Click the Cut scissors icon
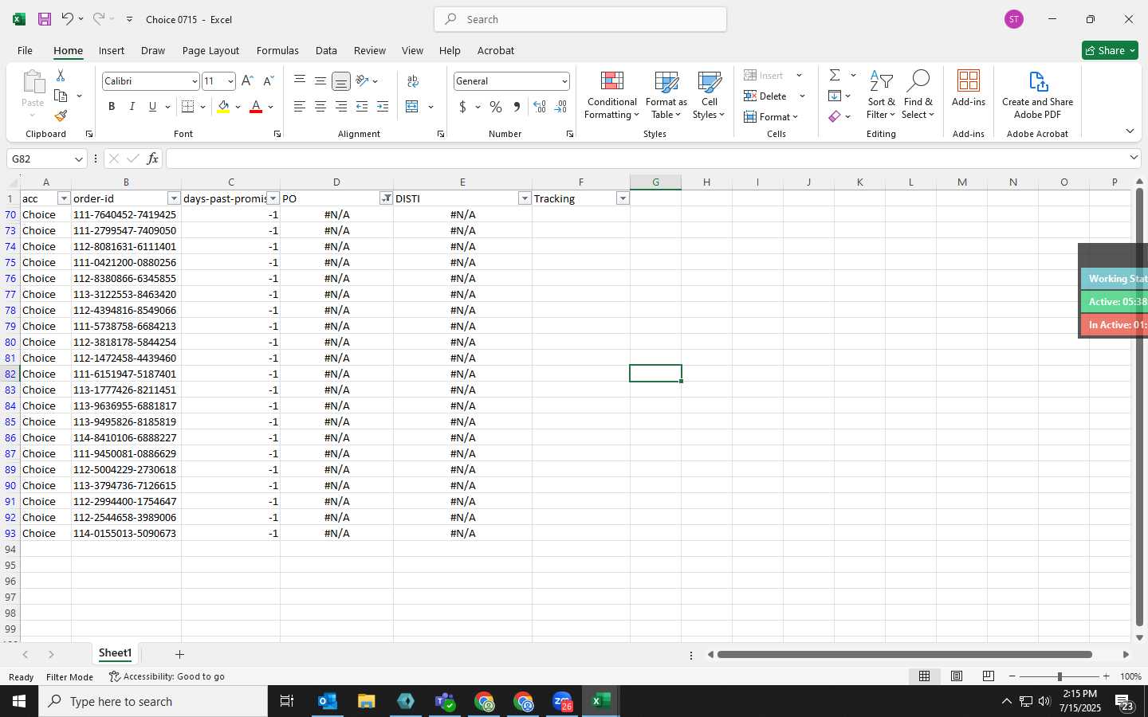This screenshot has width=1148, height=717. pos(61,75)
